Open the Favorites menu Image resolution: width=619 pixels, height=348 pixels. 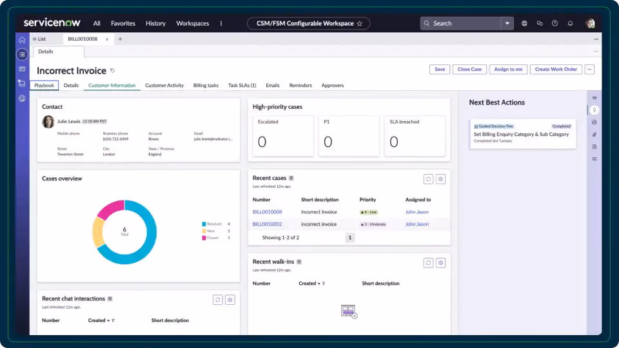coord(123,23)
